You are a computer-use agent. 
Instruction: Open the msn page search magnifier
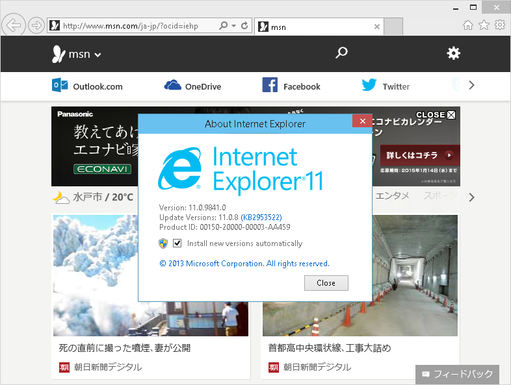coord(341,53)
